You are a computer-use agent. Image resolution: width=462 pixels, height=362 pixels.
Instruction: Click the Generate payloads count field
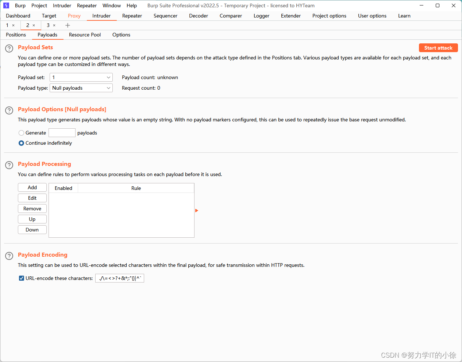(x=62, y=133)
